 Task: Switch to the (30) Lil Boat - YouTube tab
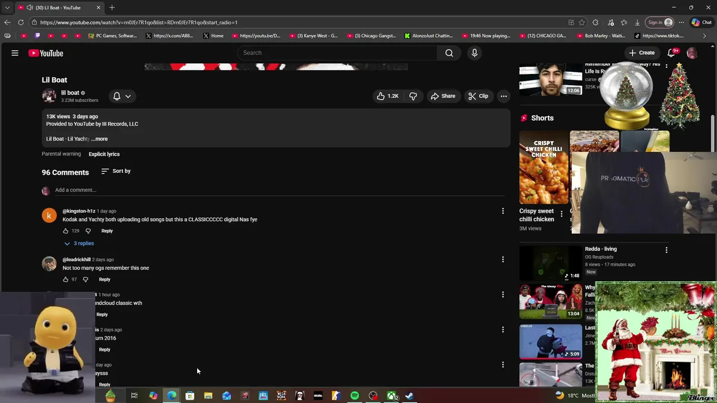[58, 7]
